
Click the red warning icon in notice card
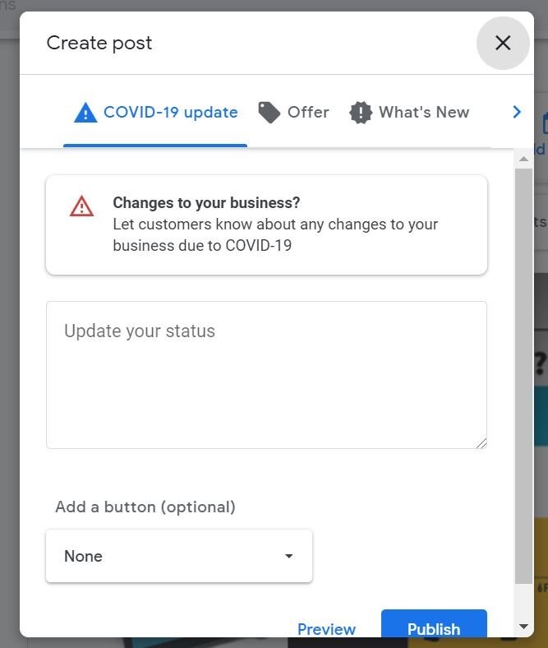[82, 206]
